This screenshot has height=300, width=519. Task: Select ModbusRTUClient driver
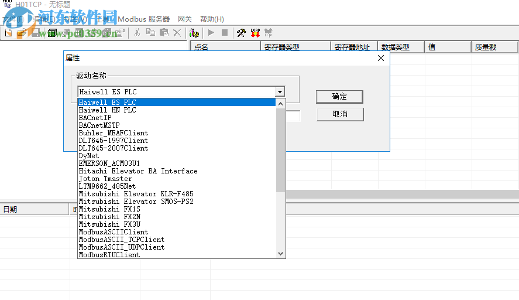click(x=177, y=255)
